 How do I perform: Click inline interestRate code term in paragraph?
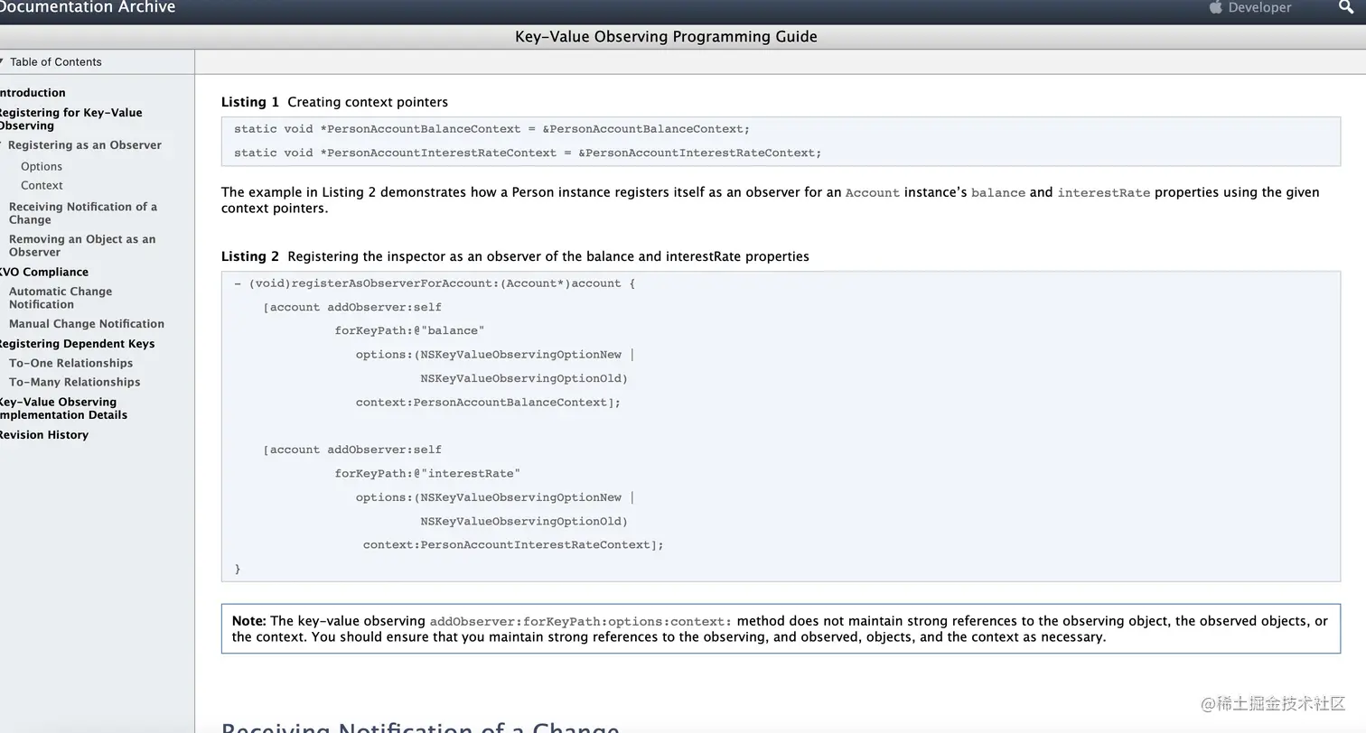point(1104,193)
